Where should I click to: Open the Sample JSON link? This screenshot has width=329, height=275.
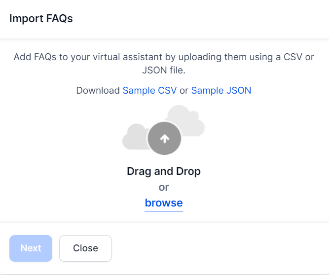point(221,91)
